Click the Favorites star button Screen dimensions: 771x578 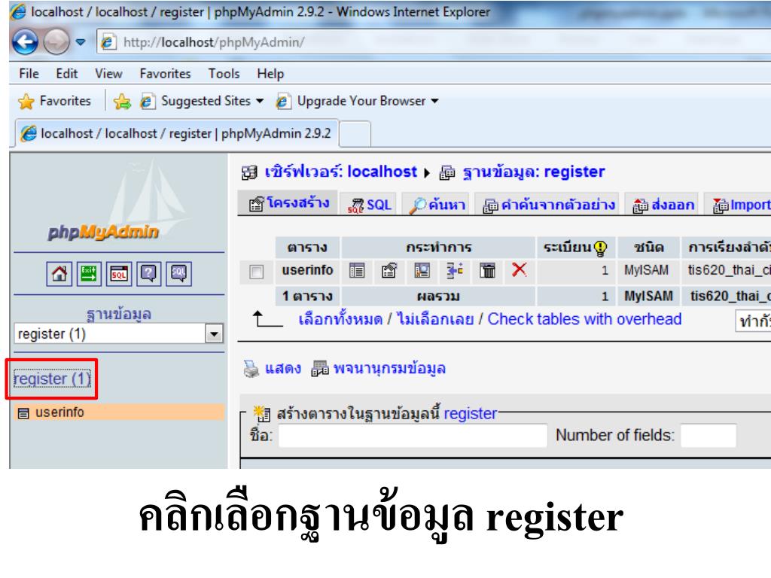[x=54, y=102]
